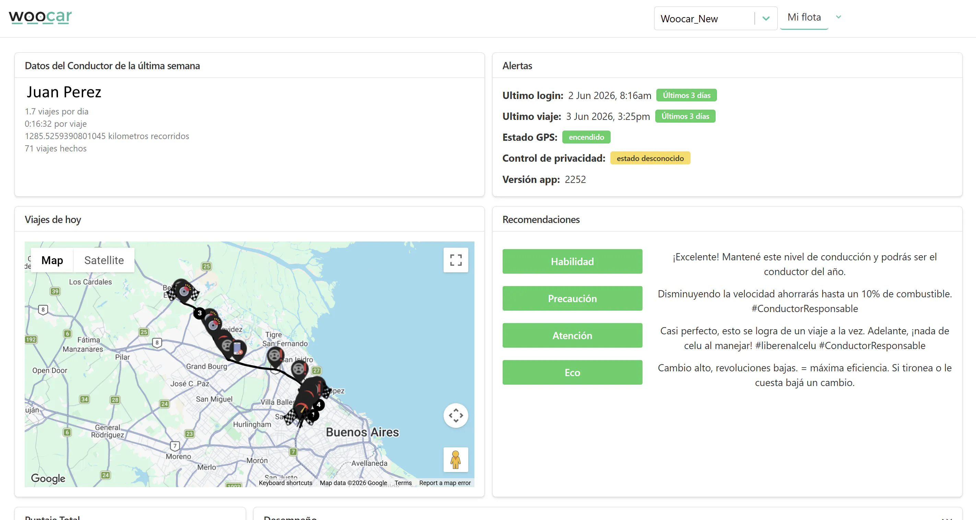Click the 'Casi perfecto' recommendation text
Image resolution: width=976 pixels, height=520 pixels.
click(804, 338)
